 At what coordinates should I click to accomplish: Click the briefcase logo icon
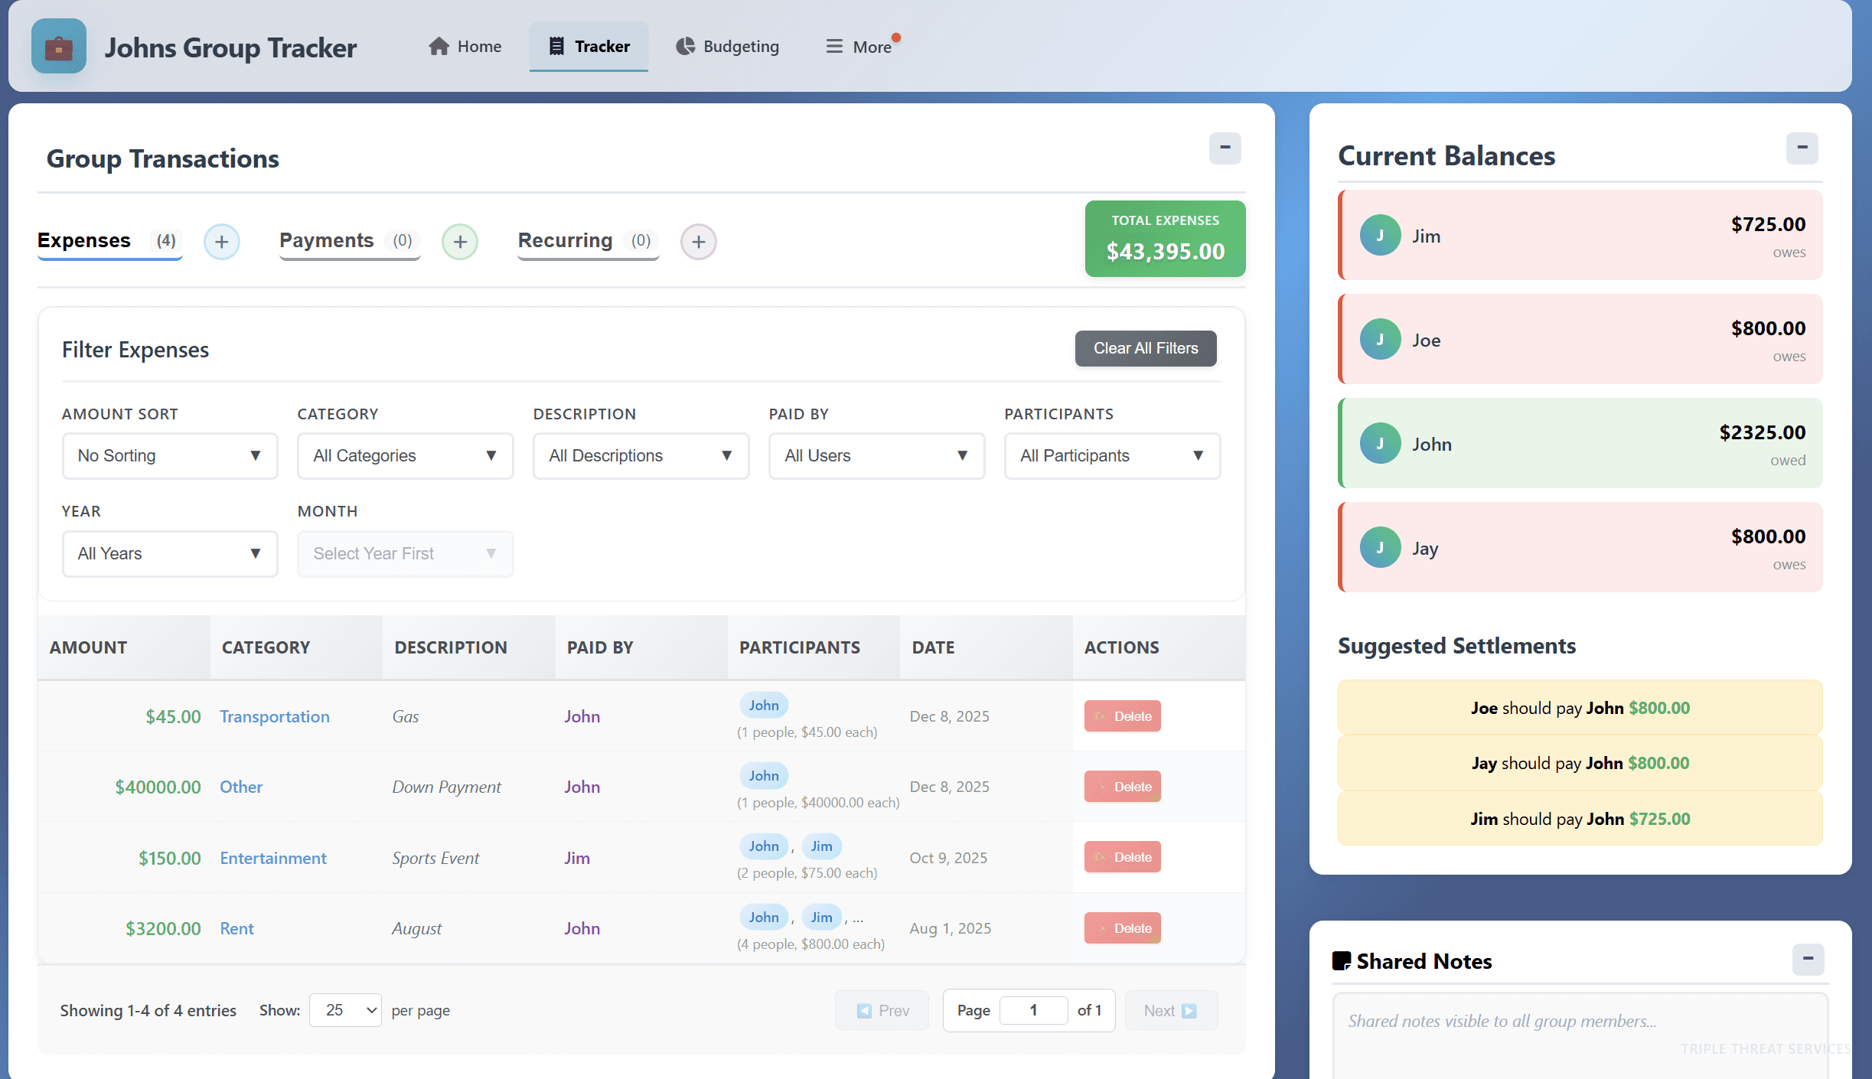click(58, 46)
